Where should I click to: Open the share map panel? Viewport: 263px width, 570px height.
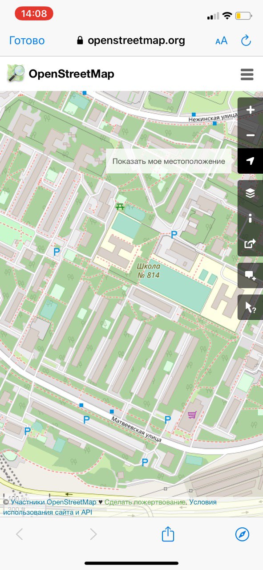point(251,244)
